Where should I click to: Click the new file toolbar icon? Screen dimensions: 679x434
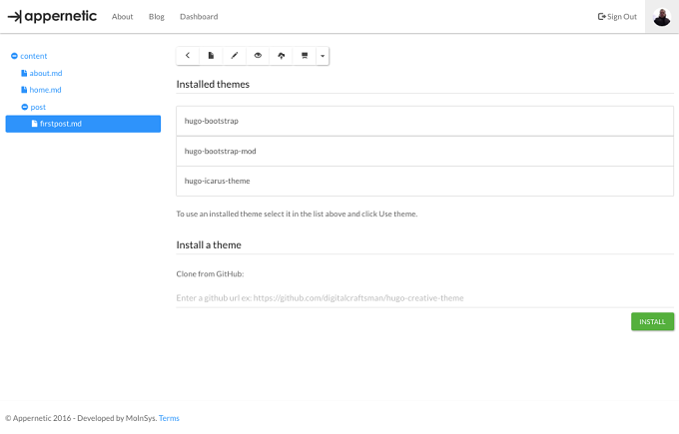tap(211, 56)
